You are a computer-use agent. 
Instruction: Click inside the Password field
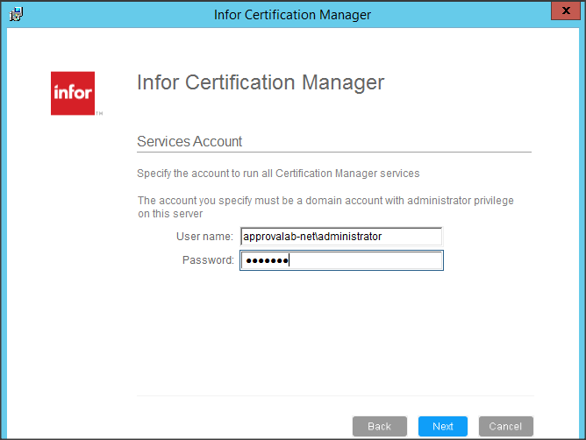point(341,260)
